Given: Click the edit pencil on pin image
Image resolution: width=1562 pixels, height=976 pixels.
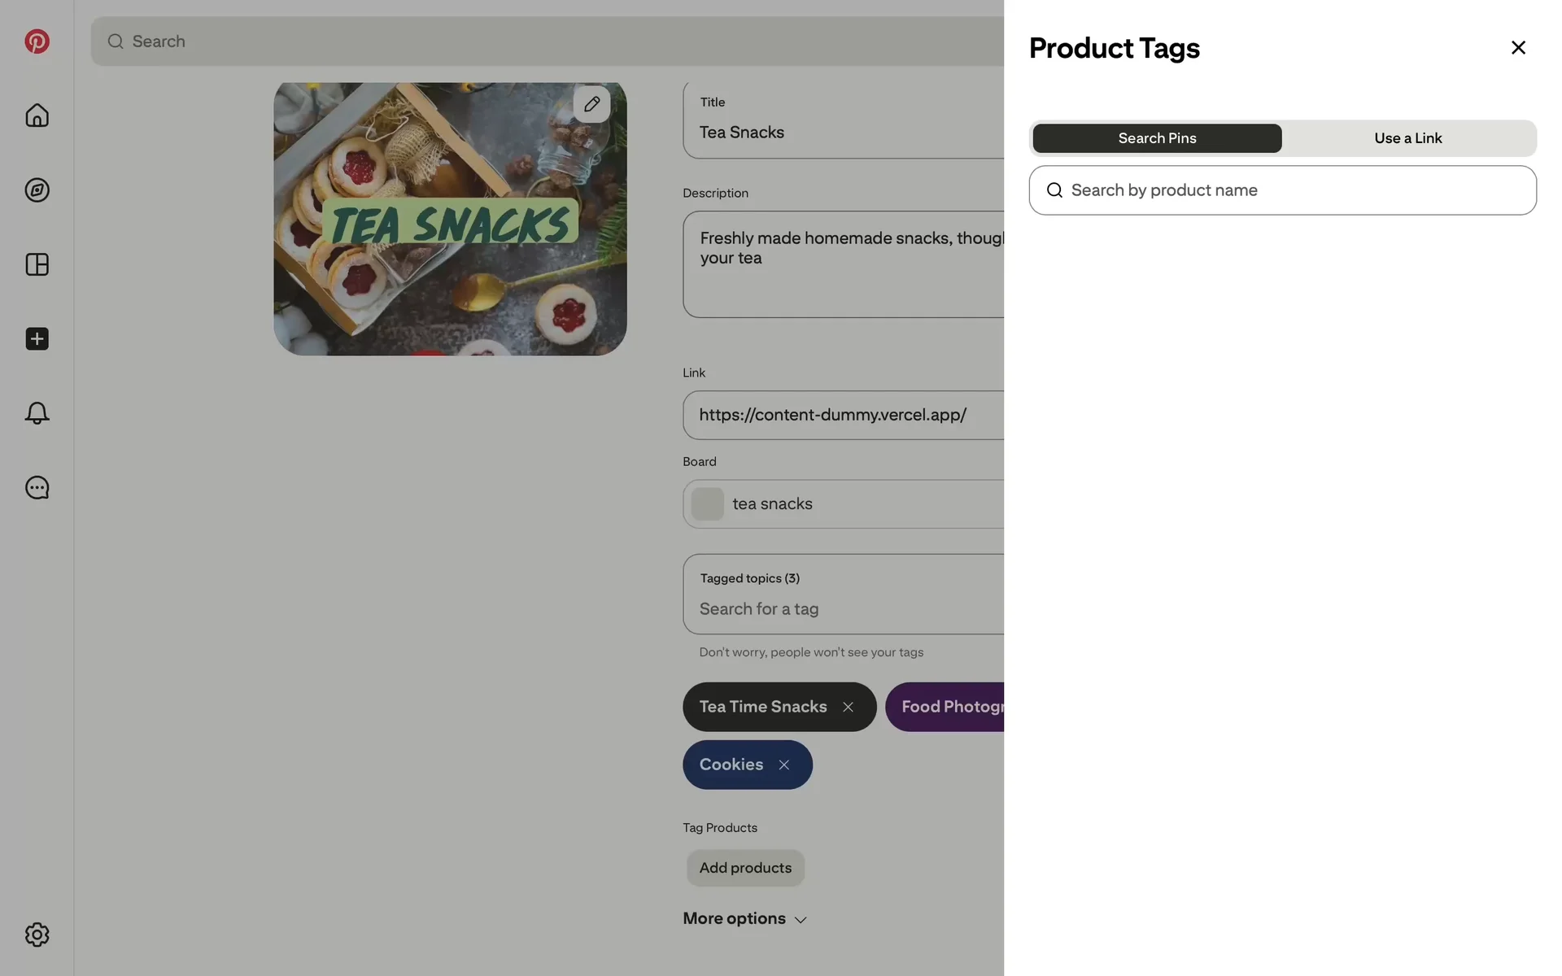Looking at the screenshot, I should pyautogui.click(x=591, y=104).
